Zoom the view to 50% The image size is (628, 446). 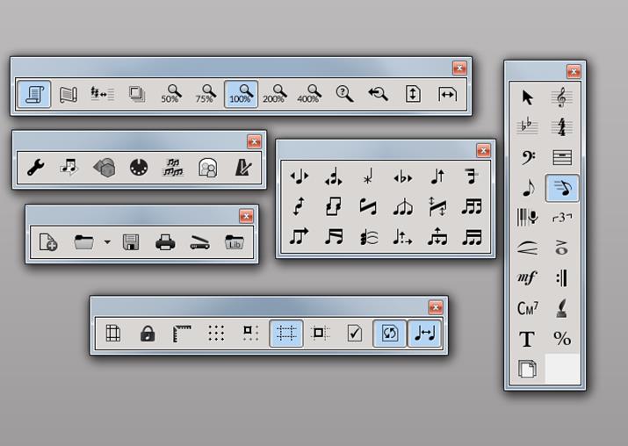[x=170, y=94]
